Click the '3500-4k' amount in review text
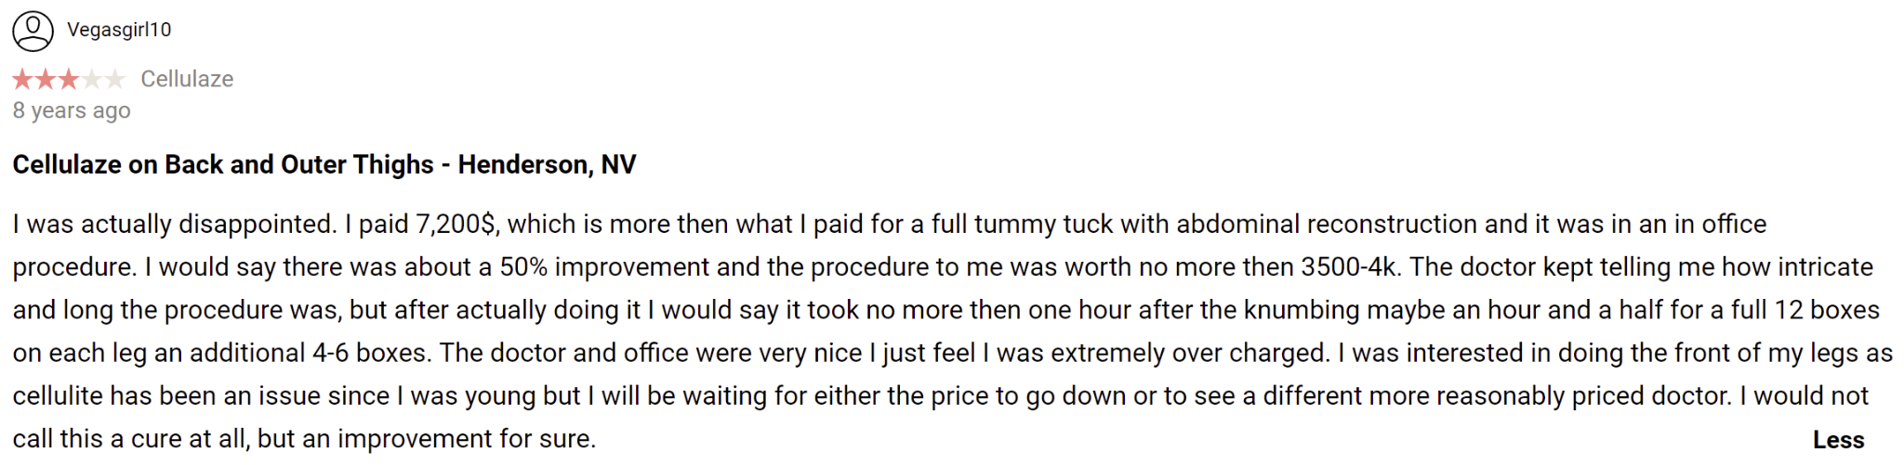This screenshot has width=1904, height=465. pyautogui.click(x=1348, y=267)
